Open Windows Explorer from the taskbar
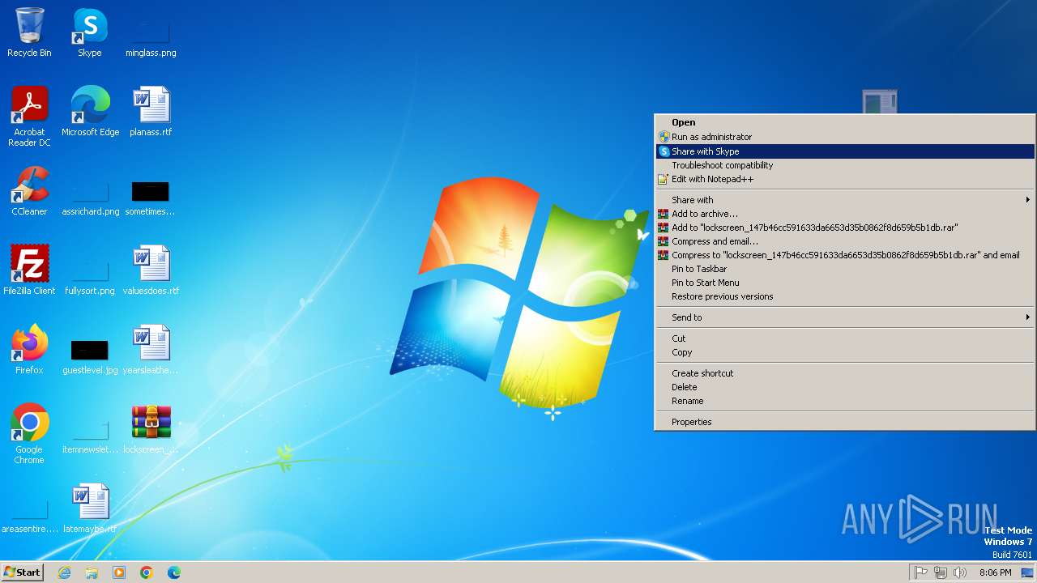The image size is (1037, 583). [x=92, y=572]
